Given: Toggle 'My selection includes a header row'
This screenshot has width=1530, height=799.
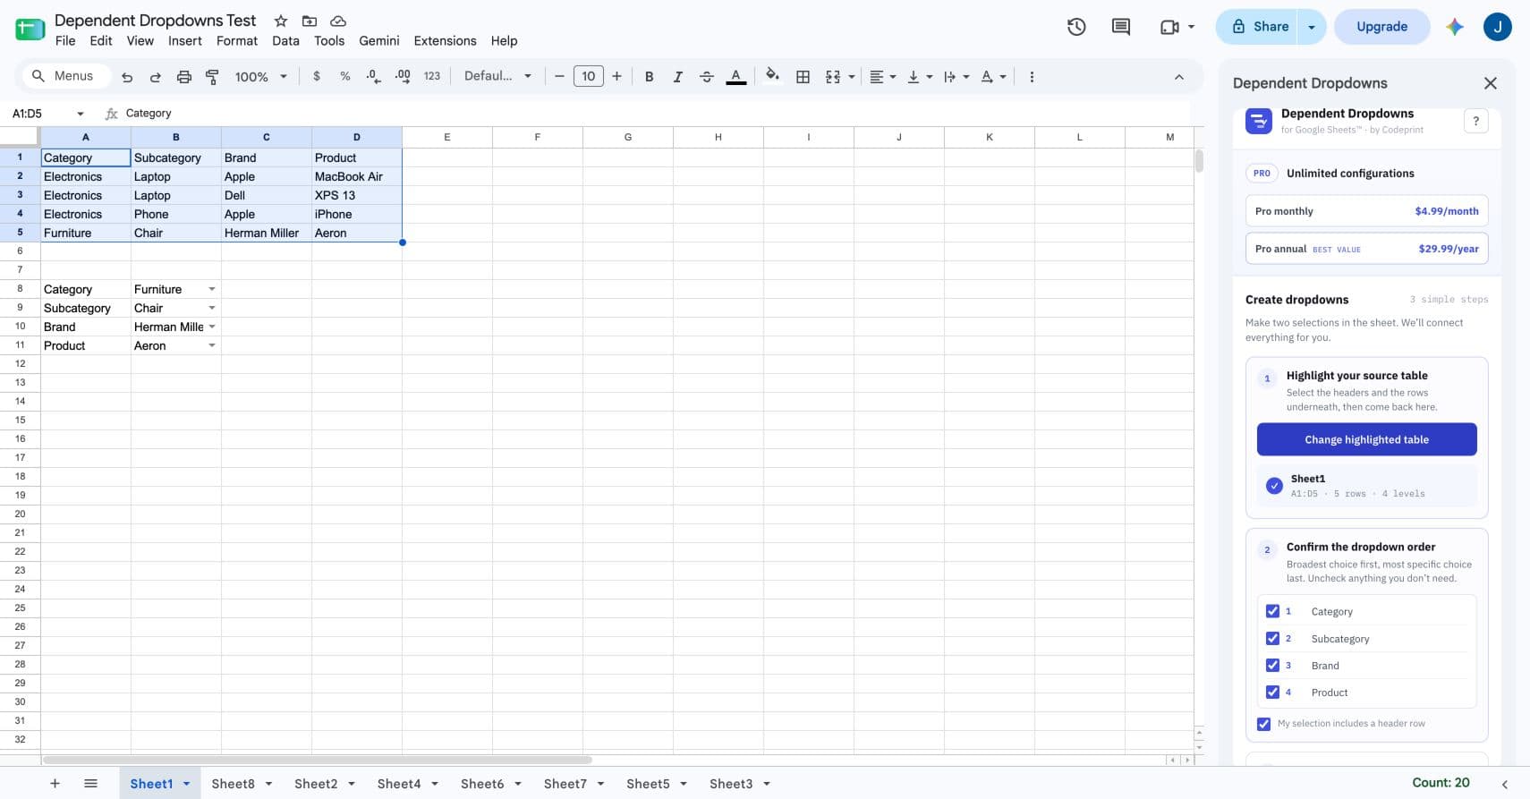Looking at the screenshot, I should coord(1263,724).
